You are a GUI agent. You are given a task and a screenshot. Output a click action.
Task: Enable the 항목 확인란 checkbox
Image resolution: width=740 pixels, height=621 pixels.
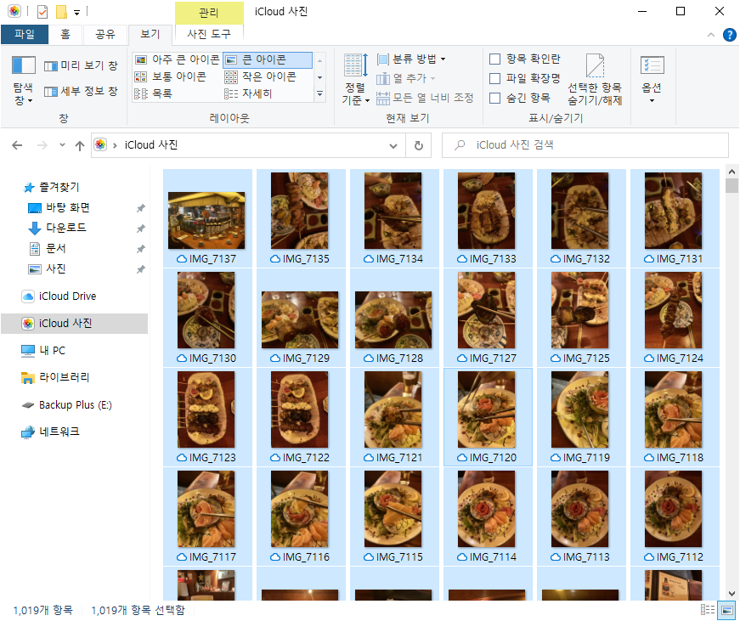pos(494,59)
